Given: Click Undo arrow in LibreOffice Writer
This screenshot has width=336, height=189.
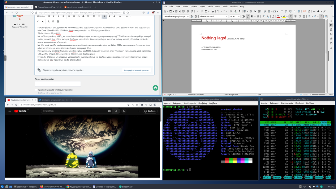Looking at the screenshot, I should [218, 11].
